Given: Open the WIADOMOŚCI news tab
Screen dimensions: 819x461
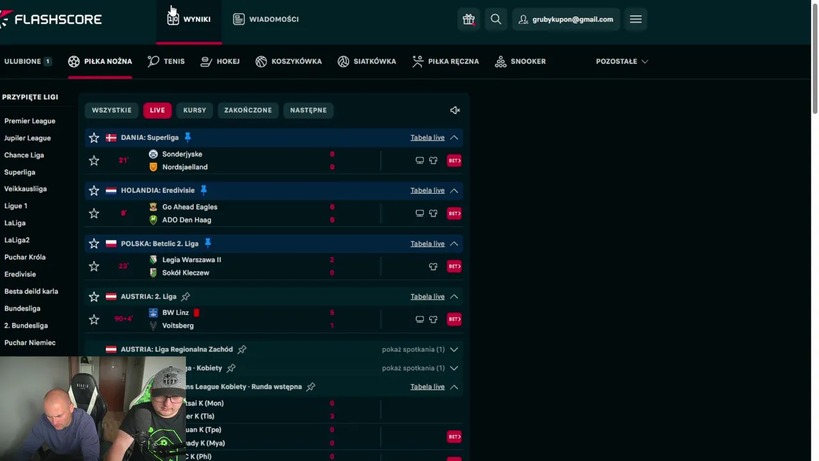Looking at the screenshot, I should click(x=266, y=19).
